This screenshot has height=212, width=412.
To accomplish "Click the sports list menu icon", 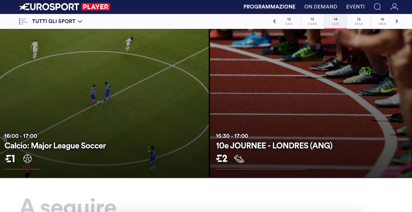I will 23,21.
